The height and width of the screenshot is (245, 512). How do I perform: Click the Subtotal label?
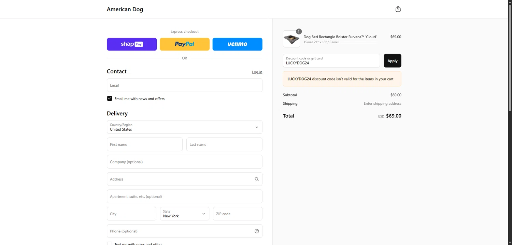click(290, 95)
